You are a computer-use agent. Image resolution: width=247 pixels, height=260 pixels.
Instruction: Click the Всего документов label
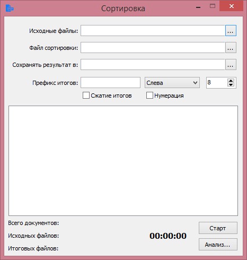click(x=33, y=223)
